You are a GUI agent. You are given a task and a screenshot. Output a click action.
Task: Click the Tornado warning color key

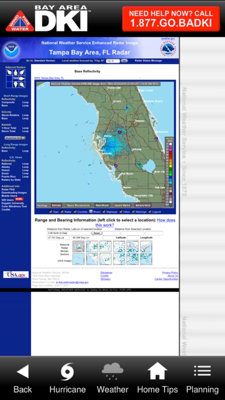point(57,205)
